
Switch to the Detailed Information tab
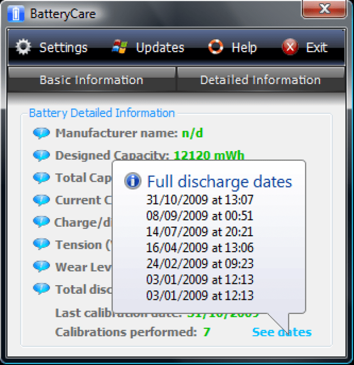click(x=261, y=79)
